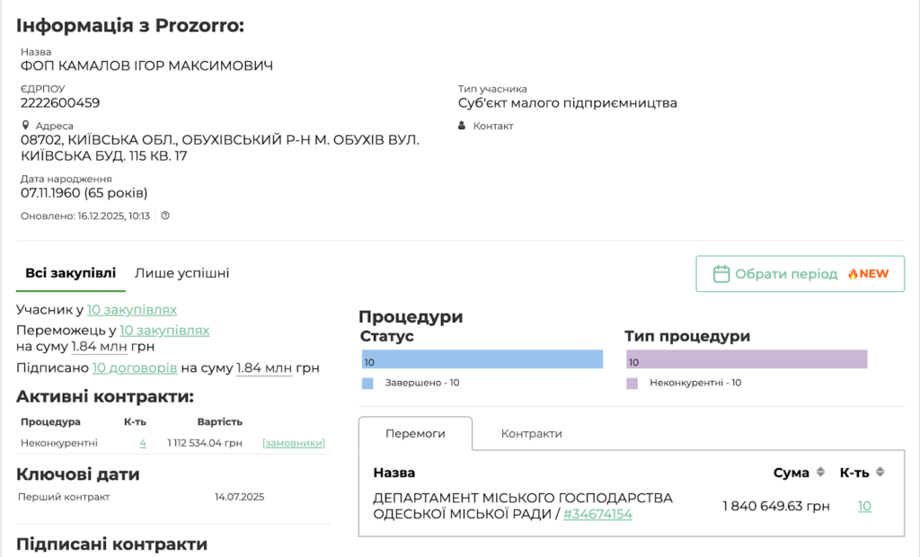Screen dimensions: 920x557
Task: Click active contracts count 4 link
Action: 143,443
